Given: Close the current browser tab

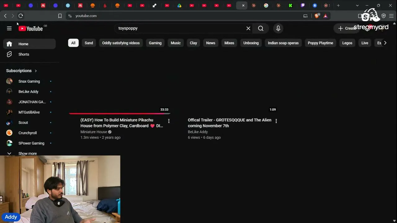Looking at the screenshot, I should coord(243,5).
